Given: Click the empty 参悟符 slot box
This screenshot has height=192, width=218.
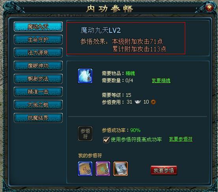Looking at the screenshot, I should tap(85, 134).
